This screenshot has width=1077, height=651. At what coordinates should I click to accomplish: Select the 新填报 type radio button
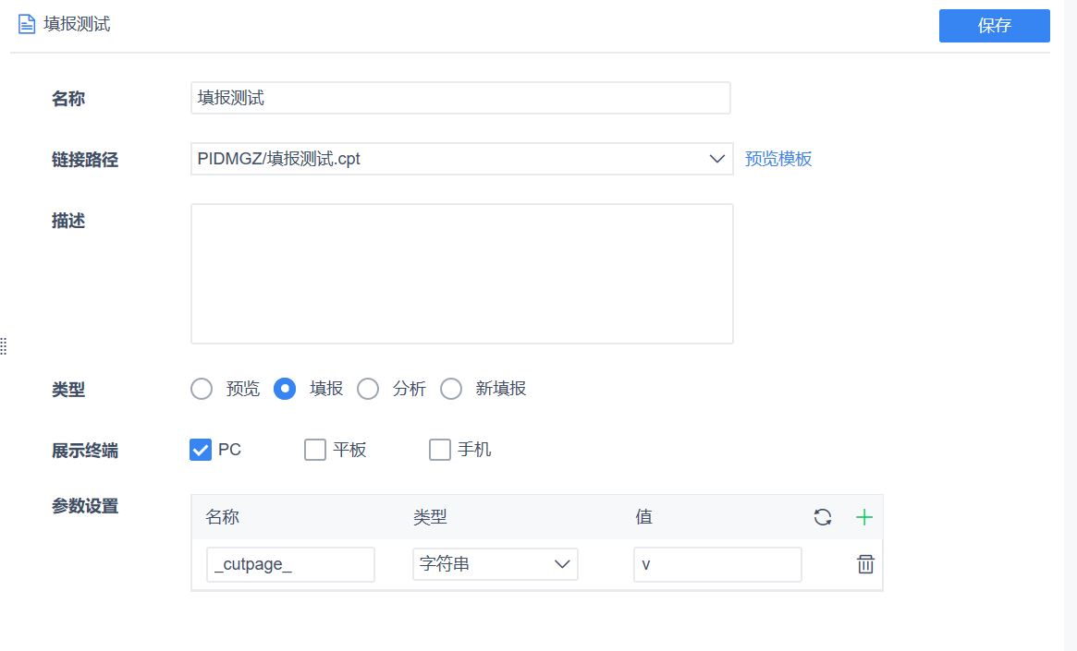(450, 389)
